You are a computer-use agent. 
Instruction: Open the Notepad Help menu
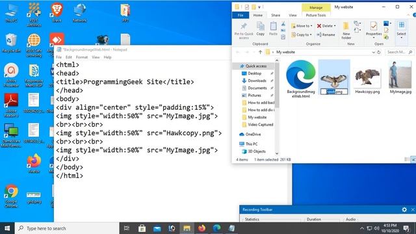click(x=107, y=57)
